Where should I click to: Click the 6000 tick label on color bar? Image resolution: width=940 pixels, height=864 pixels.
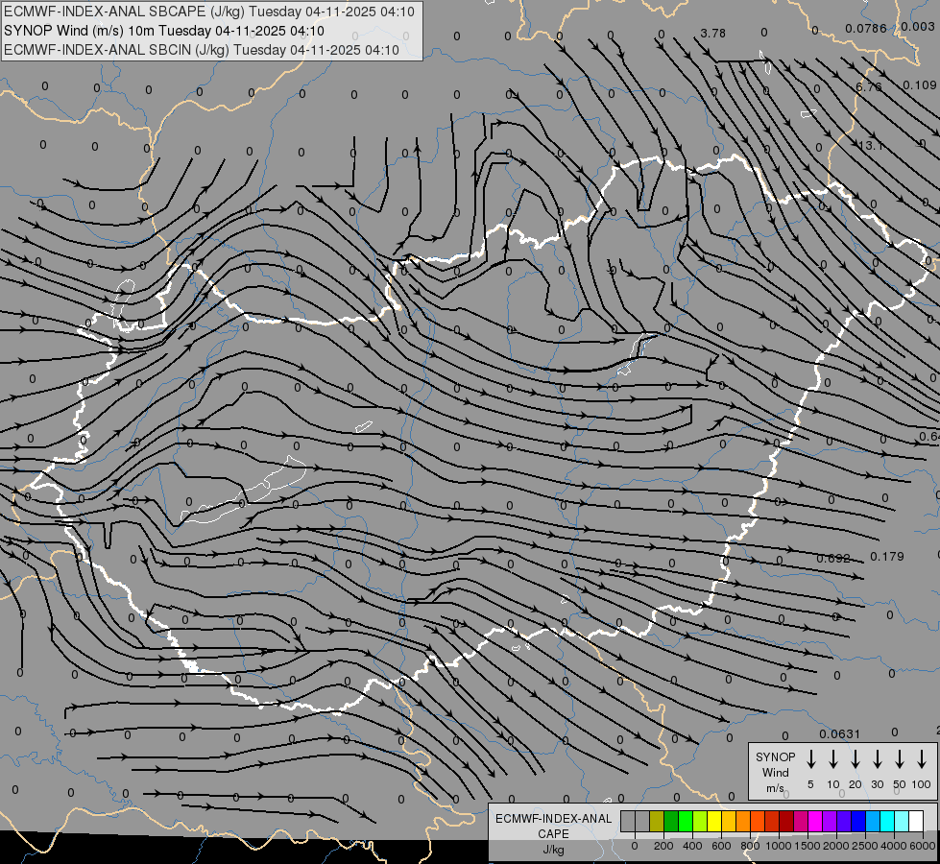click(923, 846)
